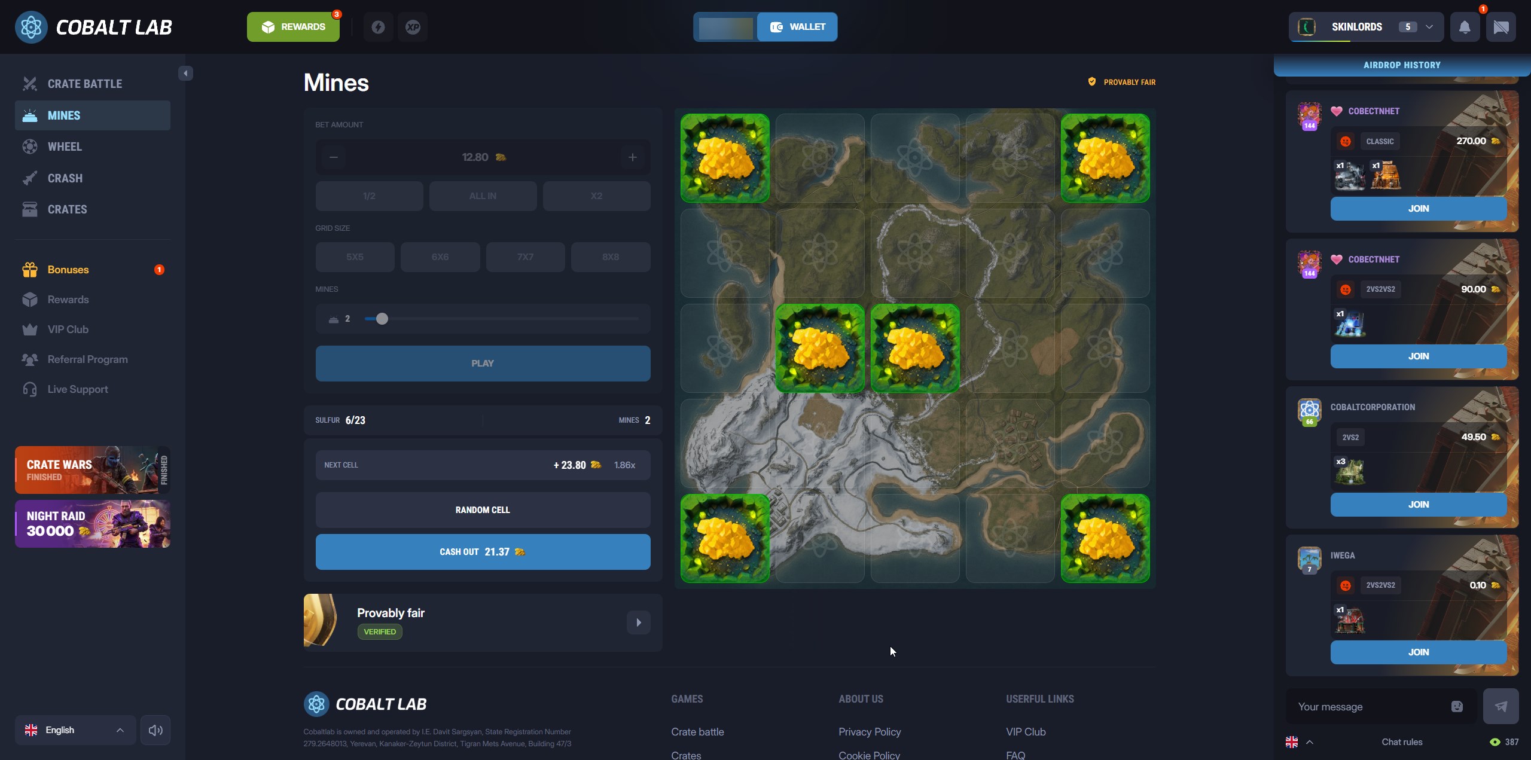Click the Cobalt Lab logo icon

(31, 27)
